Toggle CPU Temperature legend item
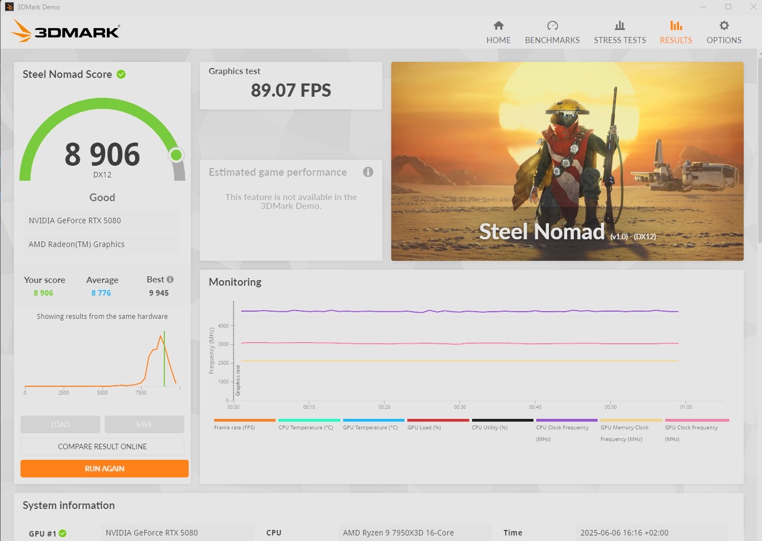Viewport: 762px width, 541px height. (309, 424)
